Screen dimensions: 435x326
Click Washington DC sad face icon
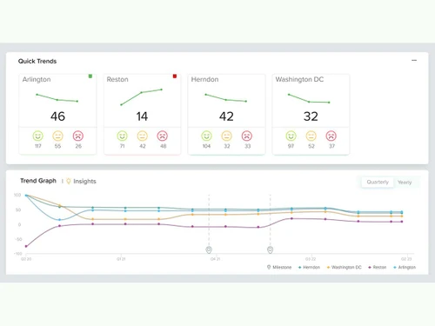point(331,136)
